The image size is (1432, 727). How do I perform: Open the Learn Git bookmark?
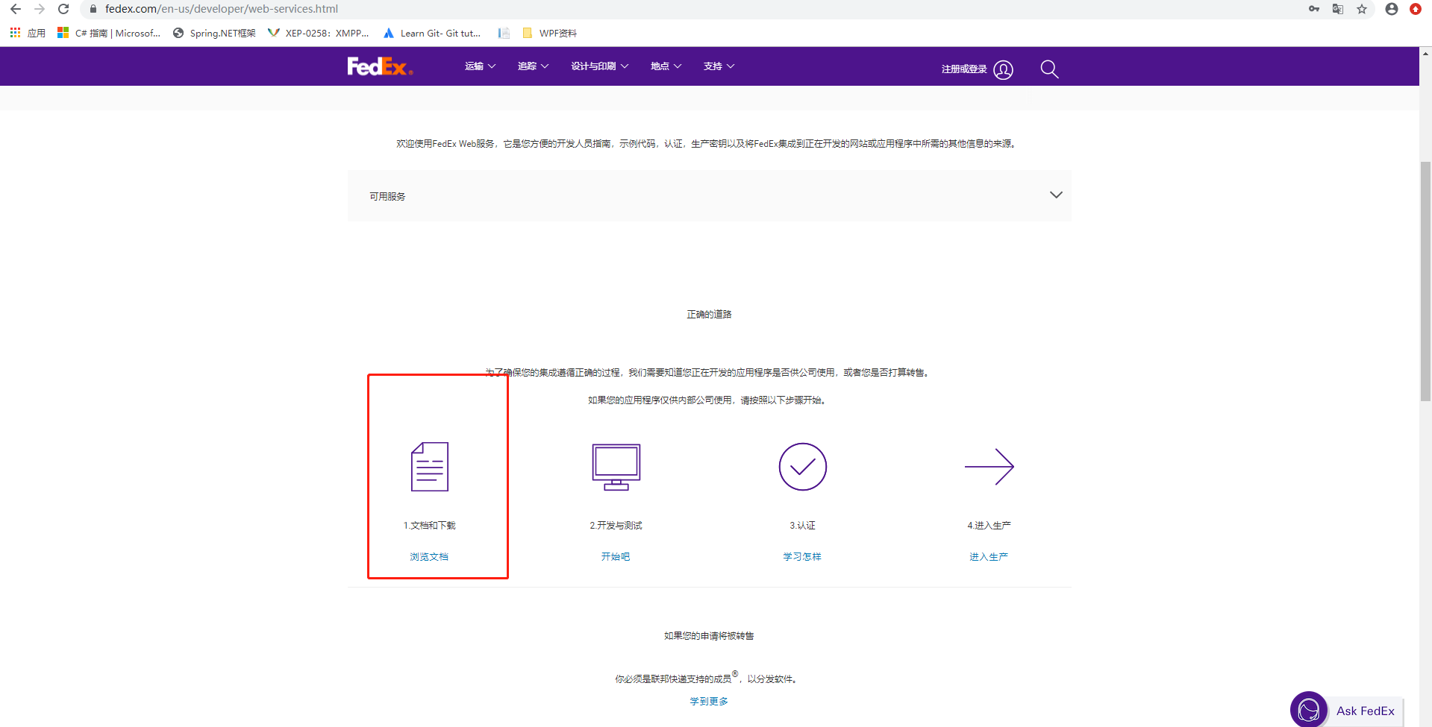[432, 33]
